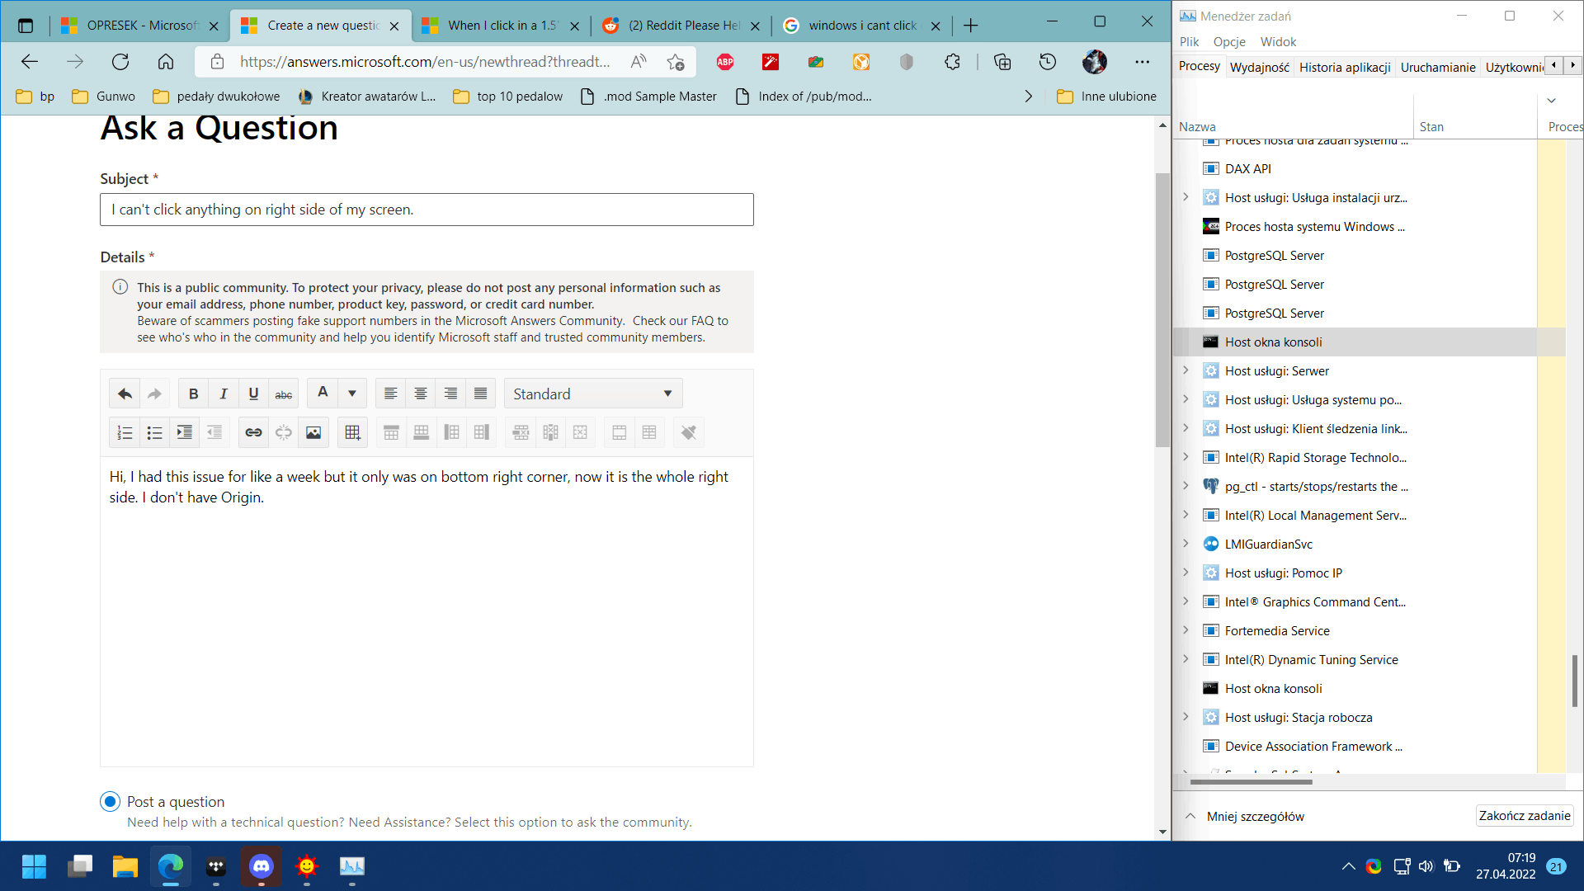The width and height of the screenshot is (1584, 891).
Task: Select the Post a question radio button
Action: [110, 801]
